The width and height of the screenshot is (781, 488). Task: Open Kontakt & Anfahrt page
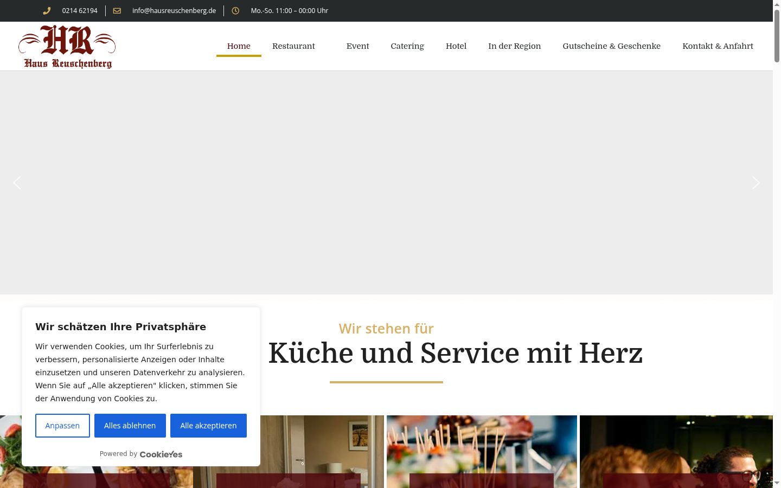[x=718, y=46]
